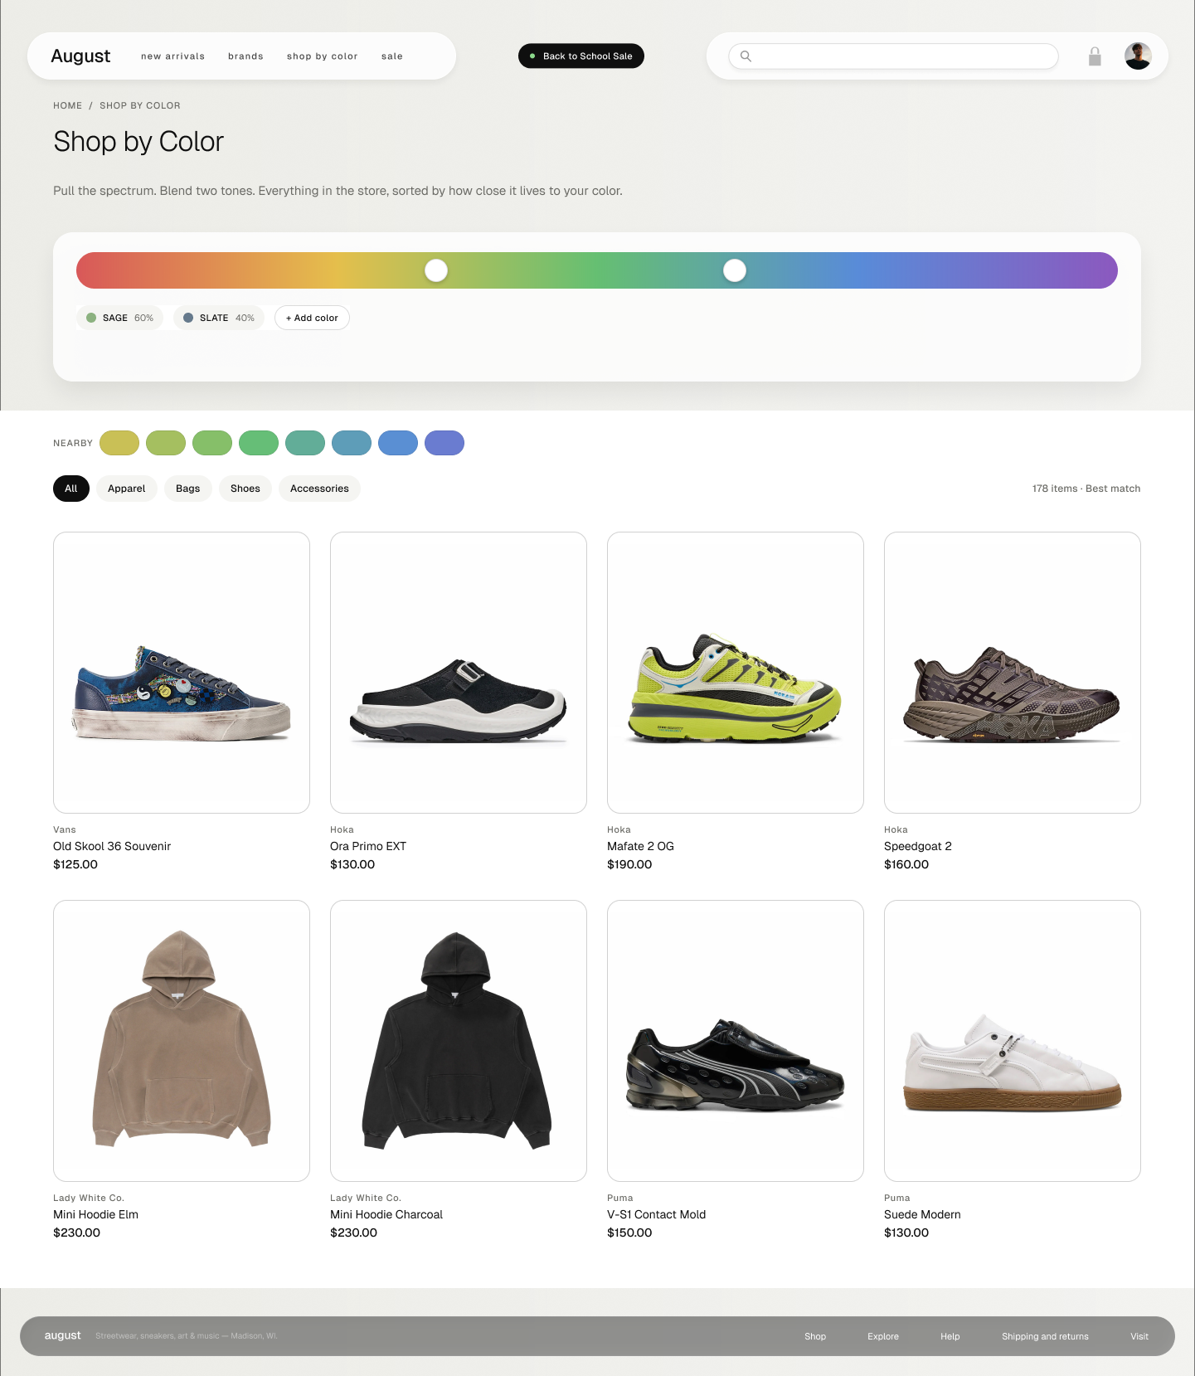Filter products by Bags
Viewport: 1195px width, 1376px height.
point(188,489)
